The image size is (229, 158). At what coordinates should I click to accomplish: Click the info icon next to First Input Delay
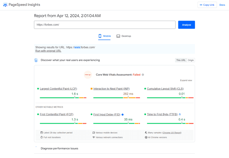click(123, 114)
